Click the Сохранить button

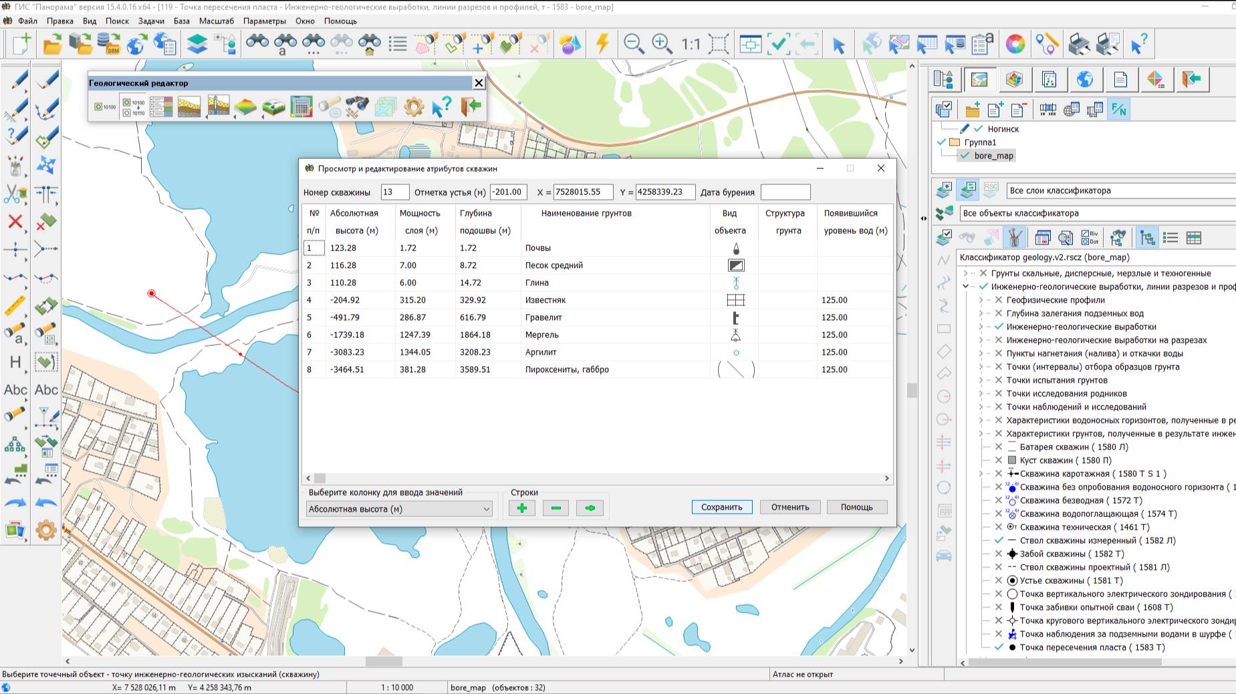[x=721, y=507]
